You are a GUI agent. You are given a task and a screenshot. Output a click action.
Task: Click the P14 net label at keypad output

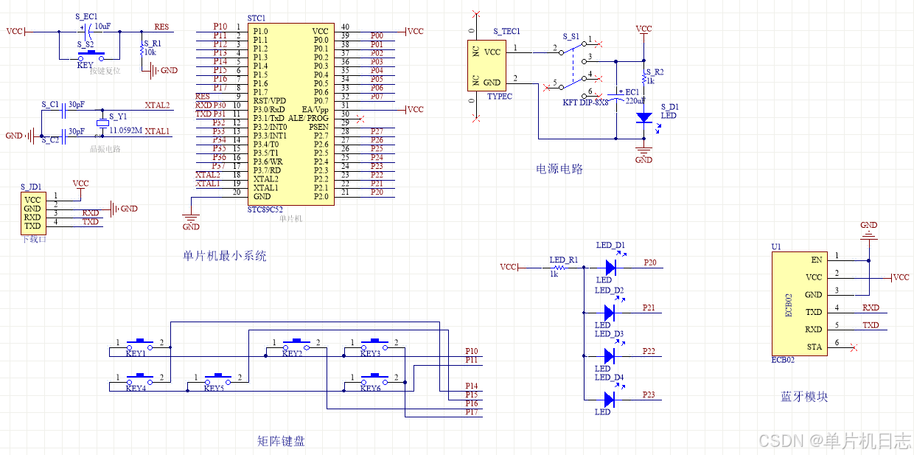pyautogui.click(x=472, y=386)
